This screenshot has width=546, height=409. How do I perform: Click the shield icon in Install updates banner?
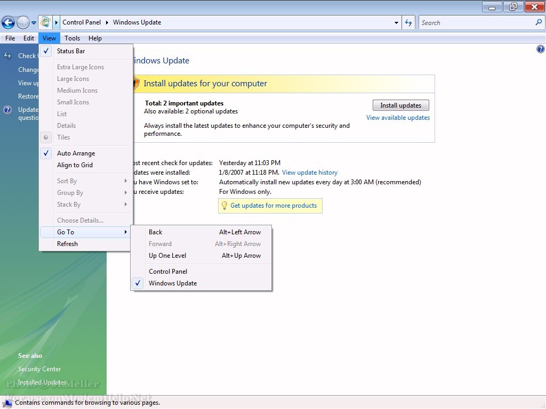(136, 84)
